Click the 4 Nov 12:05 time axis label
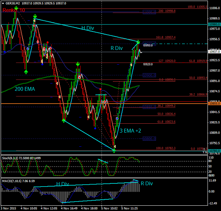Screen dimensions: 221x211 pos(49,209)
